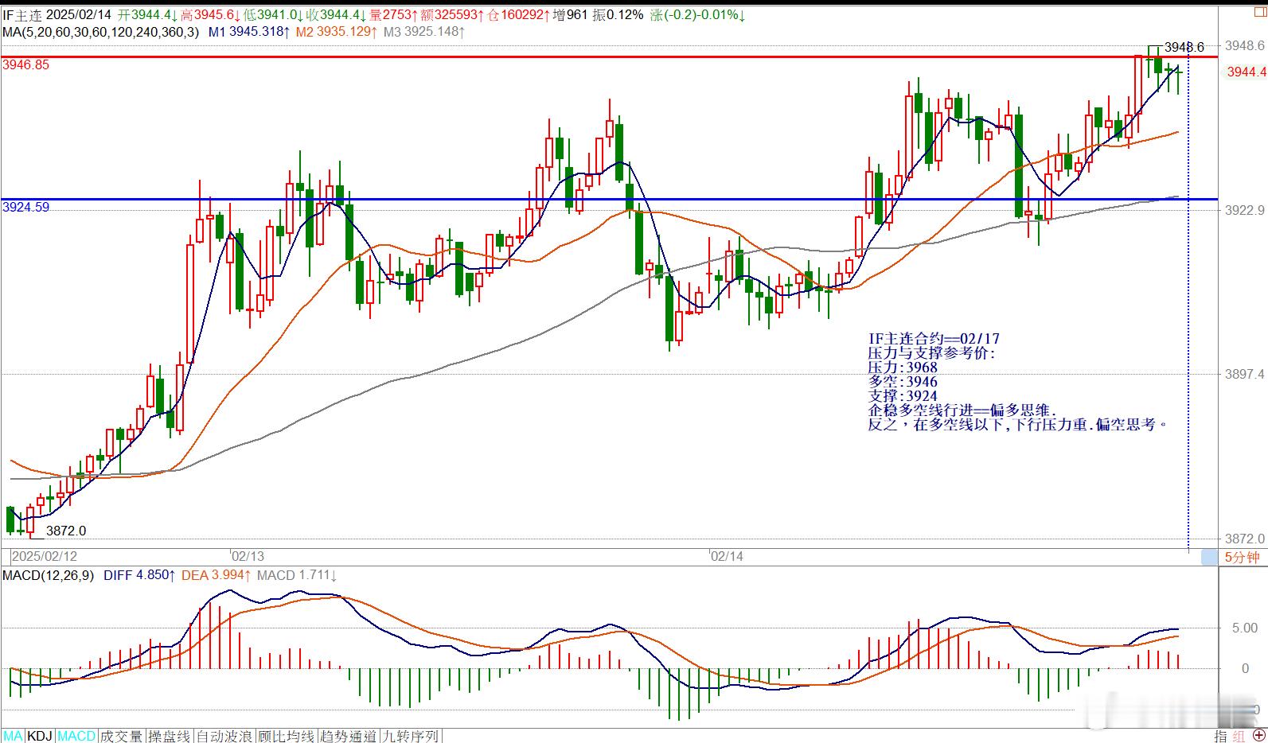Open the 趋势通道 indicator tab

(348, 736)
